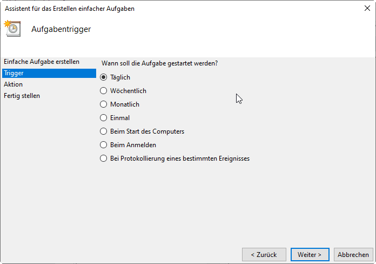Viewport: 376px width, 264px height.
Task: Go to Einfache Aufgabe erstellen step
Action: (42, 62)
